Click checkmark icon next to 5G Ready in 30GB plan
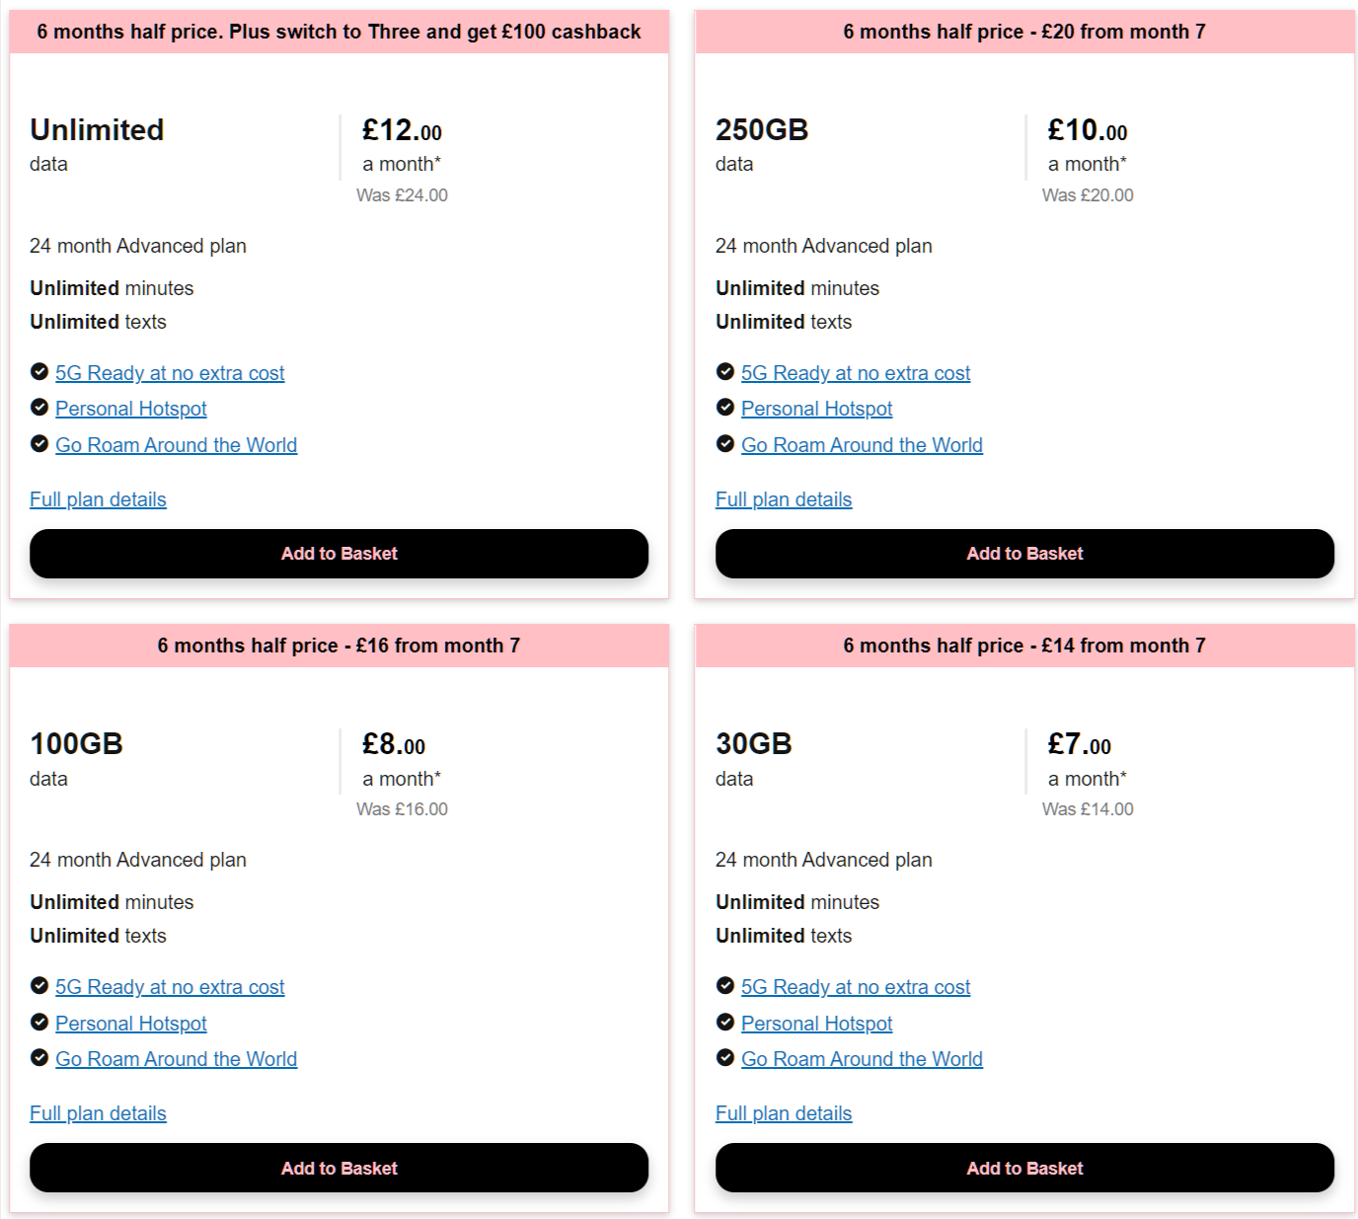 [725, 985]
